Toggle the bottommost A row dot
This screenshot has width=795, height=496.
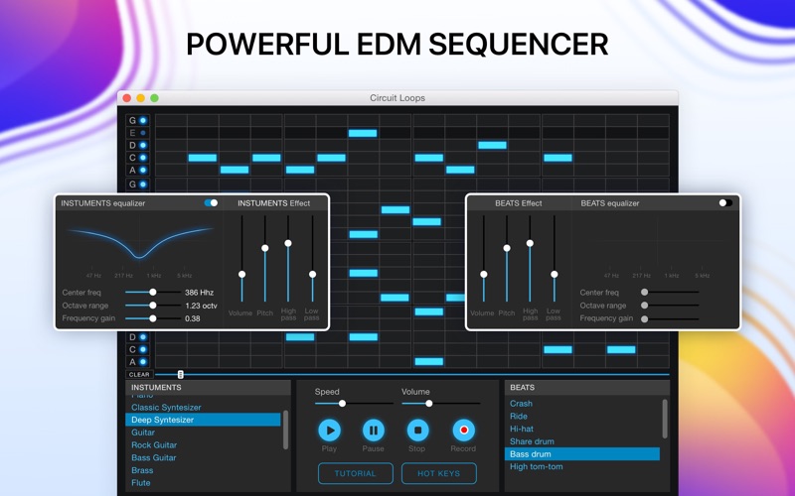(143, 362)
